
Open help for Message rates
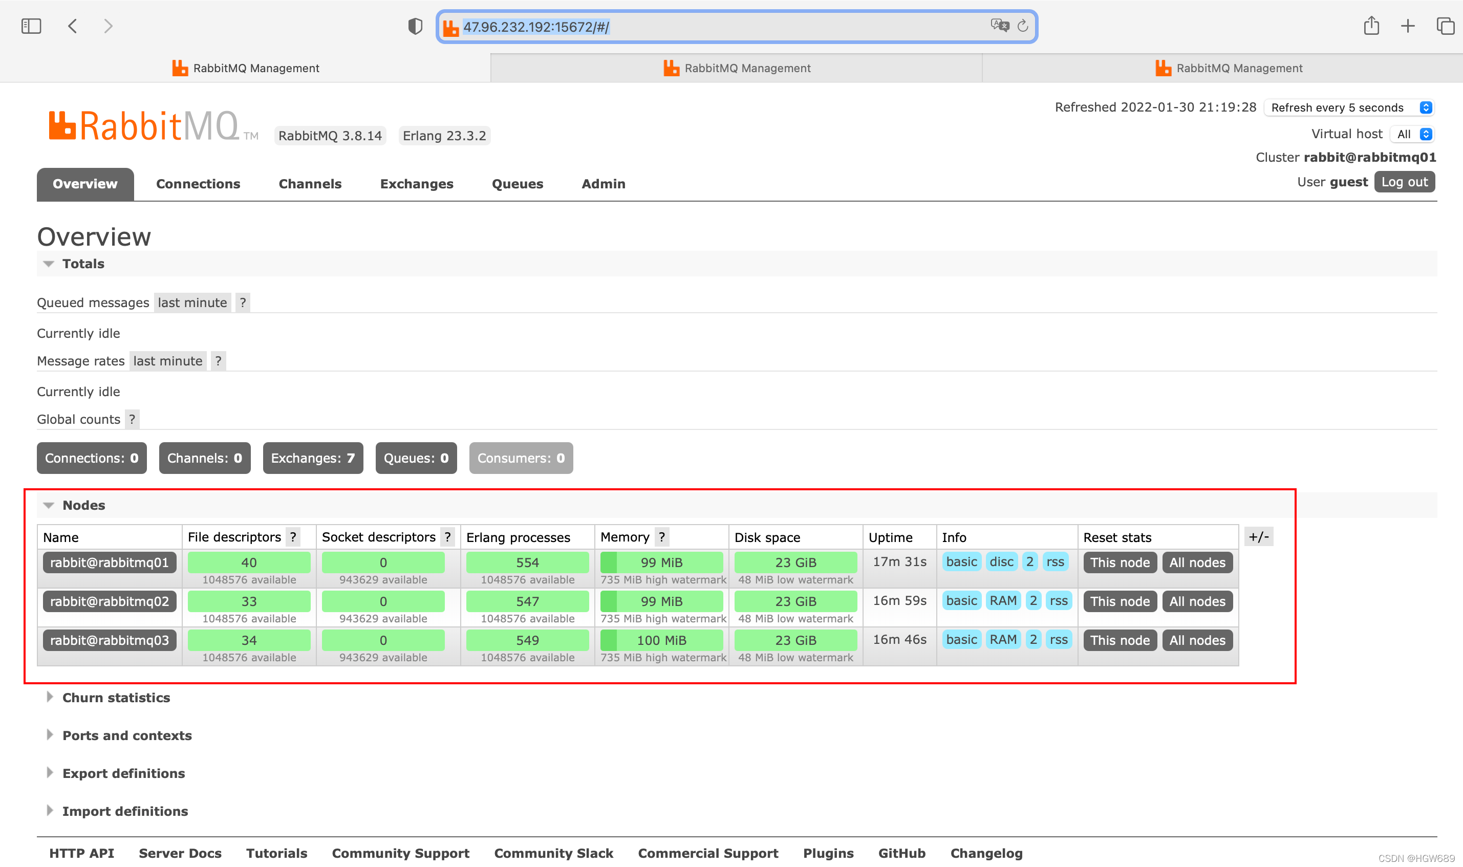(x=218, y=361)
